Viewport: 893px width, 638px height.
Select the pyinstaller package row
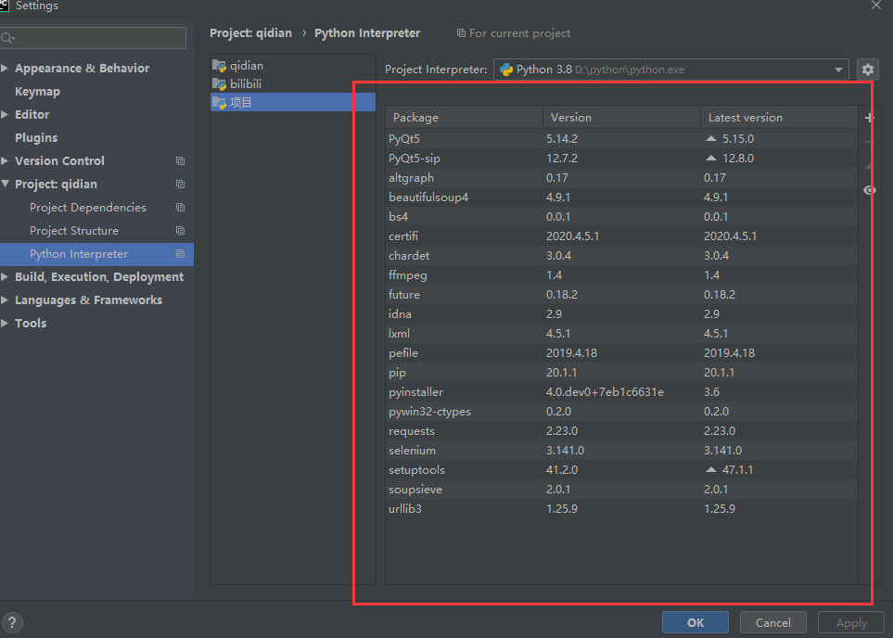(x=622, y=392)
